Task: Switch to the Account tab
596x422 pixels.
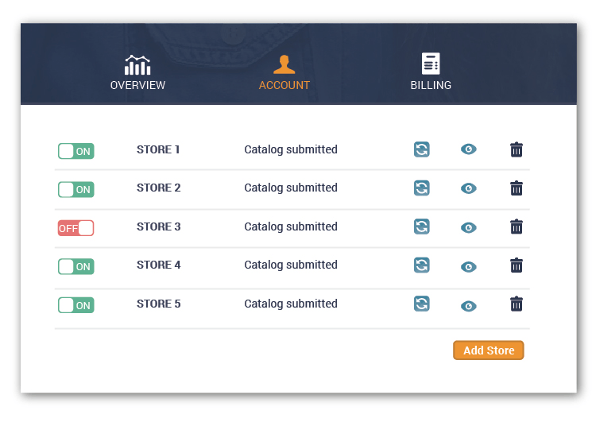Action: click(284, 72)
